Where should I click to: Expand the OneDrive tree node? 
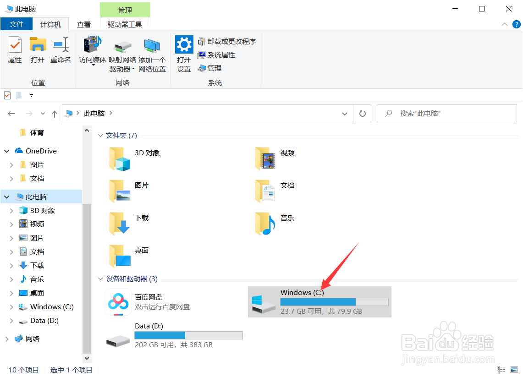[6, 151]
